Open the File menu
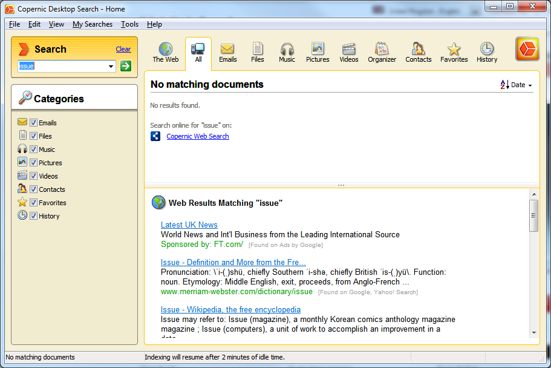Image resolution: width=551 pixels, height=368 pixels. pyautogui.click(x=15, y=24)
